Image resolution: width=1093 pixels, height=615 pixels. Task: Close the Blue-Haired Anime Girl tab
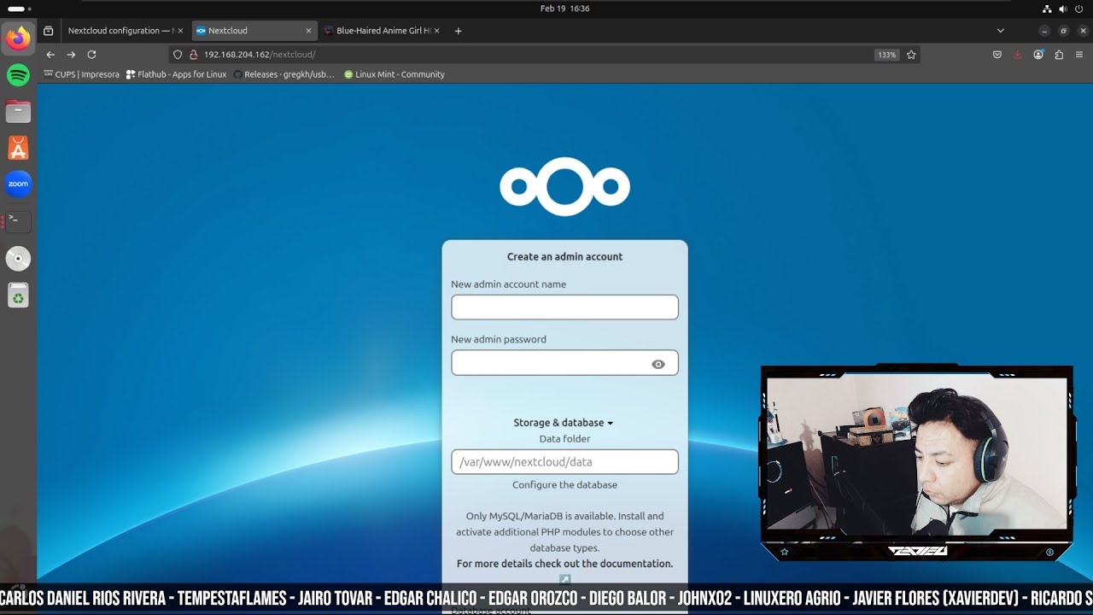coord(436,31)
